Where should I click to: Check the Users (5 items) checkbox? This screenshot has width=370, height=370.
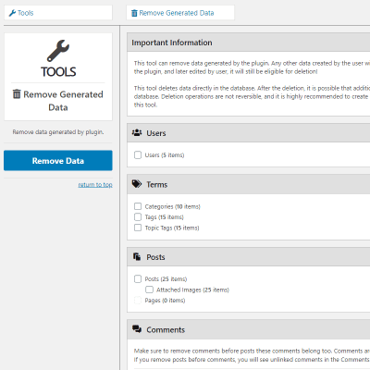tap(138, 154)
